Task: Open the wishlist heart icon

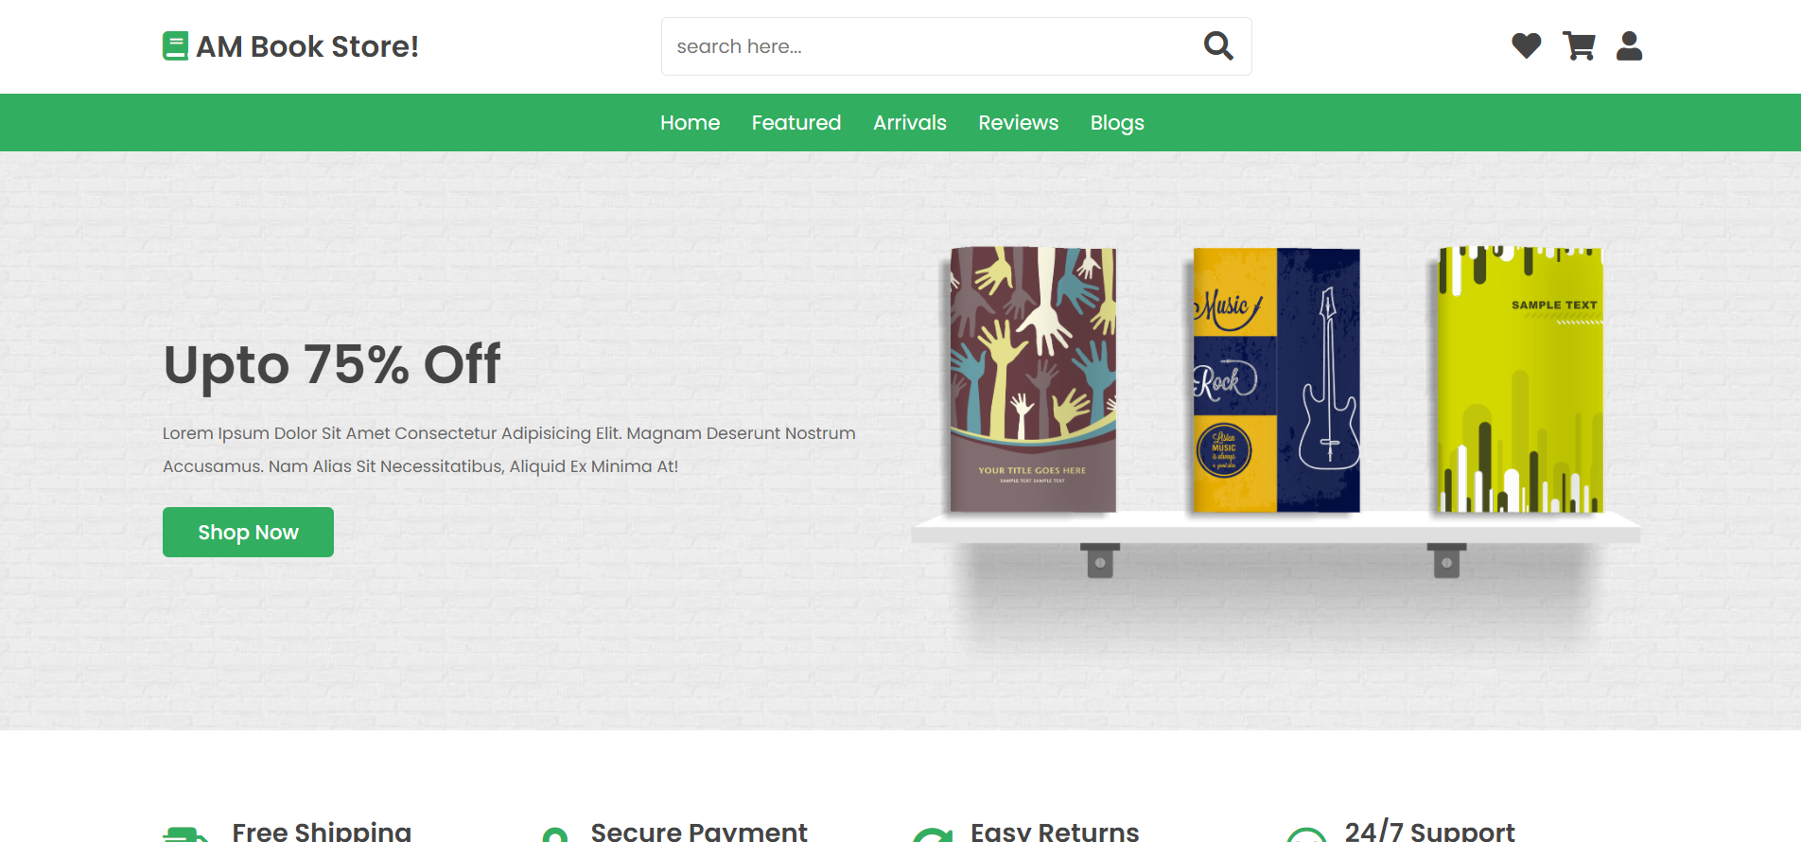Action: [1526, 45]
